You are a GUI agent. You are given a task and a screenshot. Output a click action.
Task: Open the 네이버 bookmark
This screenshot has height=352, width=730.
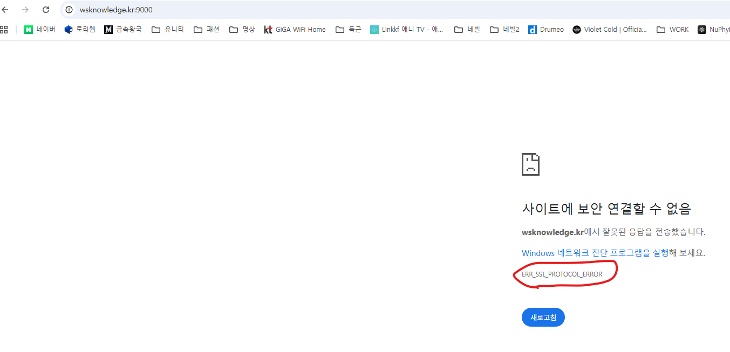40,30
